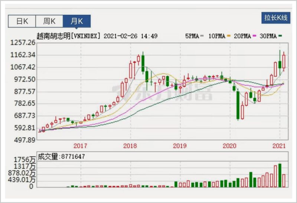
Task: Click the green 30PMA legend swatch
Action: [281, 36]
